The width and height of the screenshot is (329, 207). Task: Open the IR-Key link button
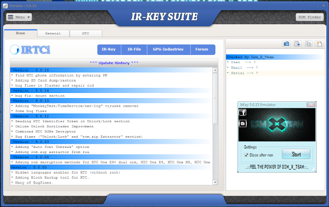tap(108, 49)
